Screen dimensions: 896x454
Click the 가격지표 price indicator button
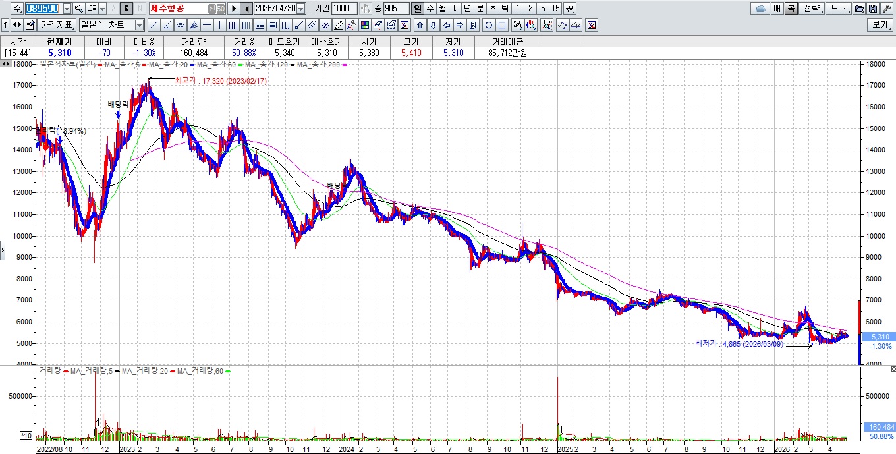point(57,25)
